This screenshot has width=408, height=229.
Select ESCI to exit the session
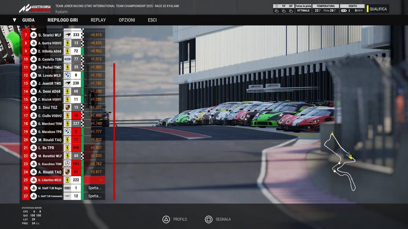[x=152, y=20]
